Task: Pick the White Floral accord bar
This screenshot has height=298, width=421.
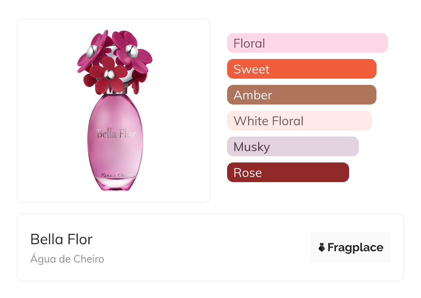Action: [299, 121]
